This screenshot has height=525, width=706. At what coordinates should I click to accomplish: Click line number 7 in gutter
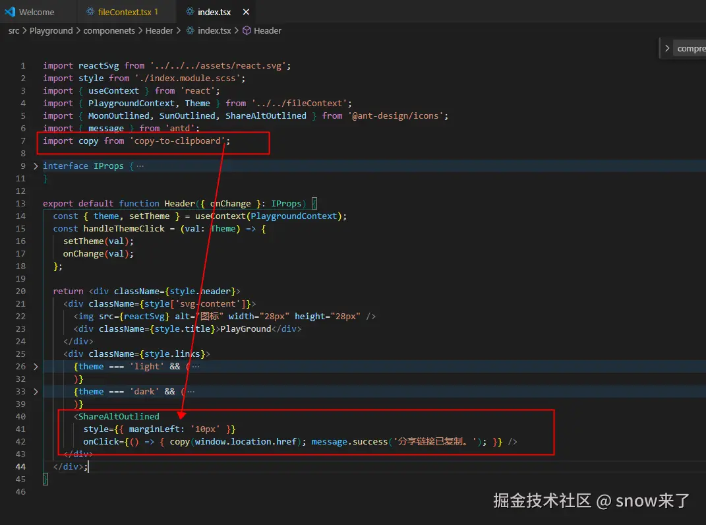click(x=23, y=140)
